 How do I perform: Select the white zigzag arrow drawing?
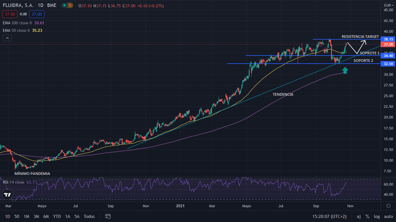coord(356,46)
